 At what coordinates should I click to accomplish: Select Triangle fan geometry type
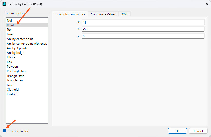pyautogui.click(x=27, y=80)
